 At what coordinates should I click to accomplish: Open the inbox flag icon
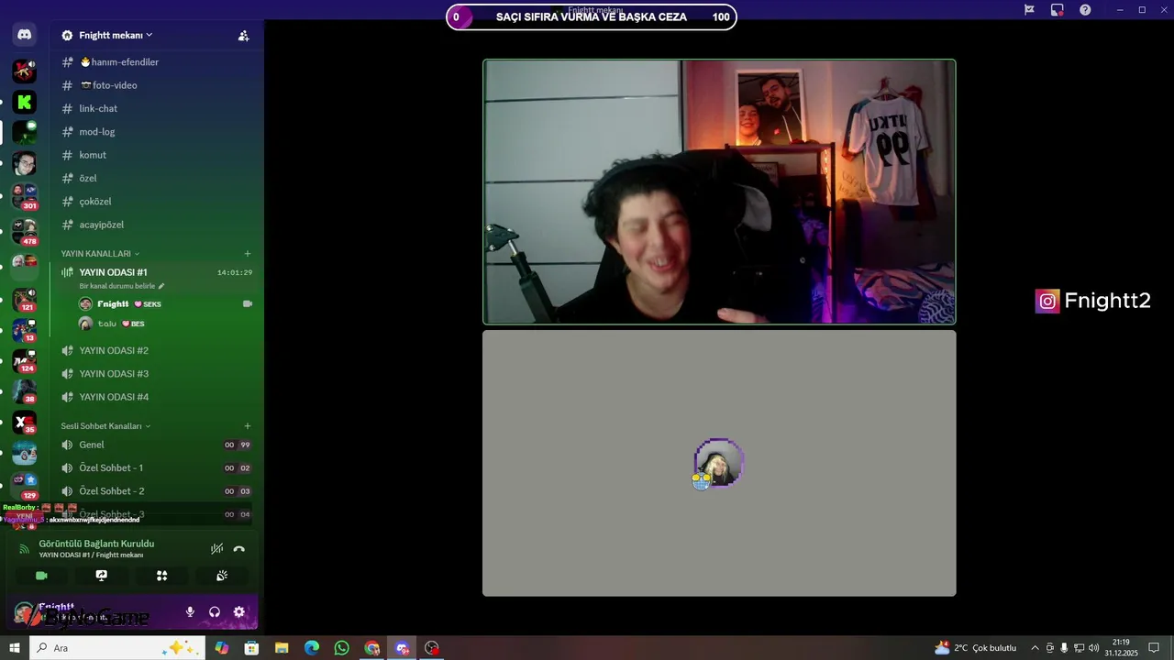[1029, 10]
